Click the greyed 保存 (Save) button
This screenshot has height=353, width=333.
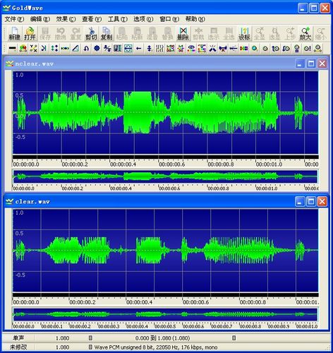pyautogui.click(x=45, y=33)
